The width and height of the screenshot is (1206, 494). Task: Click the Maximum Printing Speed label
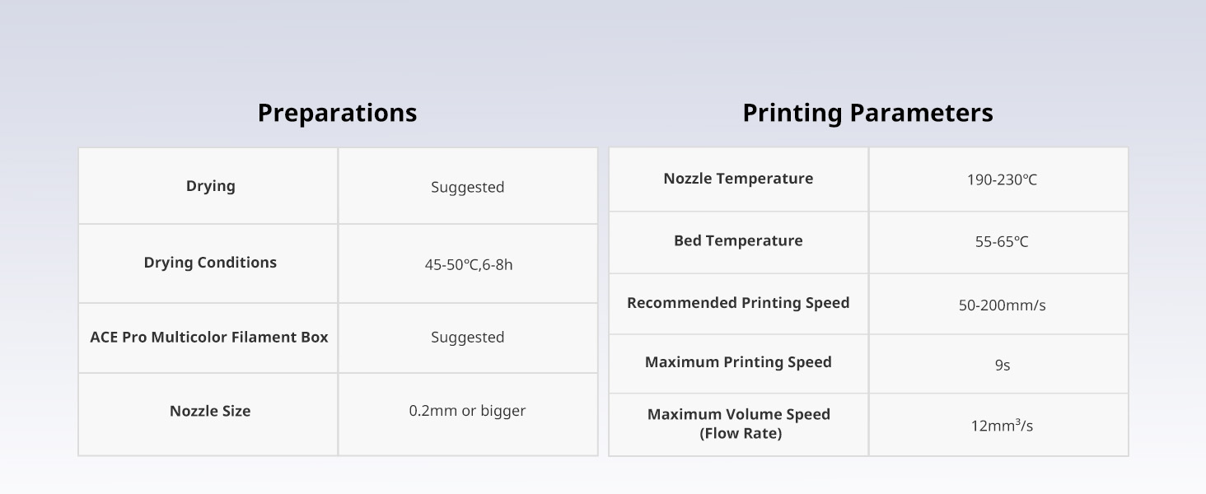(738, 362)
